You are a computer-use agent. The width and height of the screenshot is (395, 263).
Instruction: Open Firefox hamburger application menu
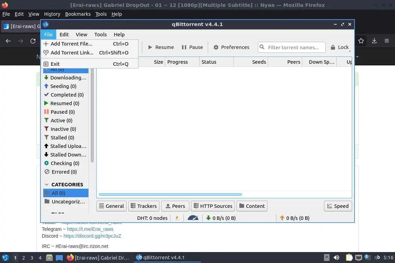pyautogui.click(x=387, y=41)
